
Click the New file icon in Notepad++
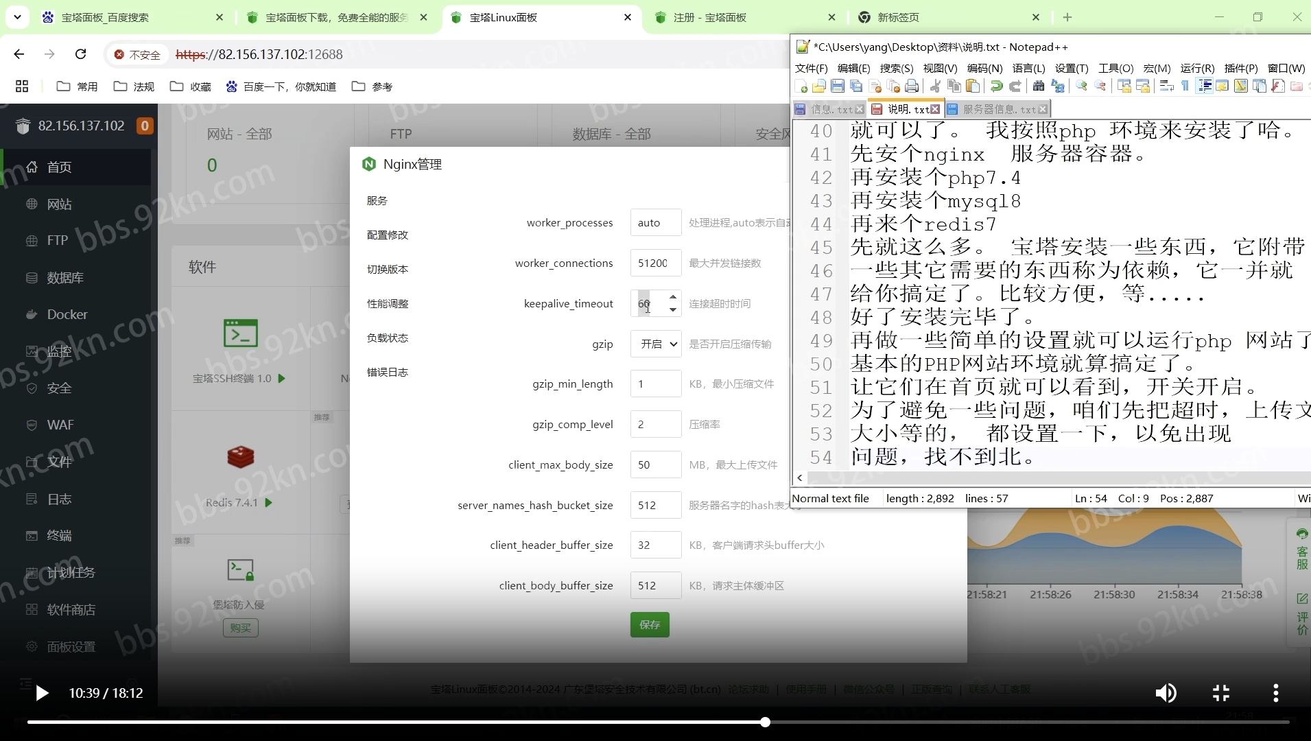click(801, 86)
